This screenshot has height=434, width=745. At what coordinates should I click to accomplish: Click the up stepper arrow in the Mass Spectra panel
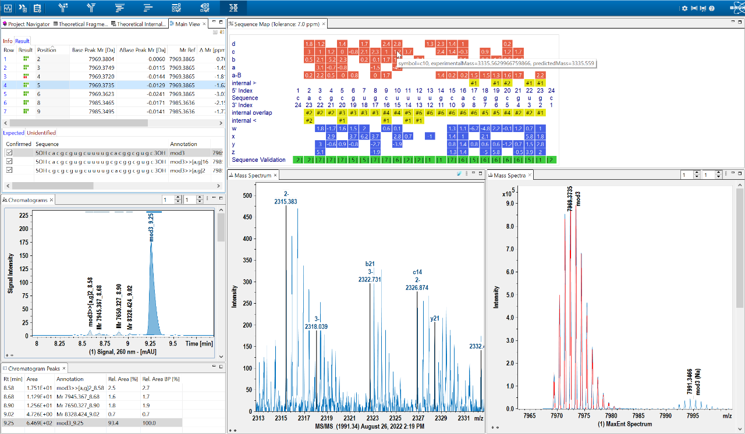pyautogui.click(x=697, y=172)
